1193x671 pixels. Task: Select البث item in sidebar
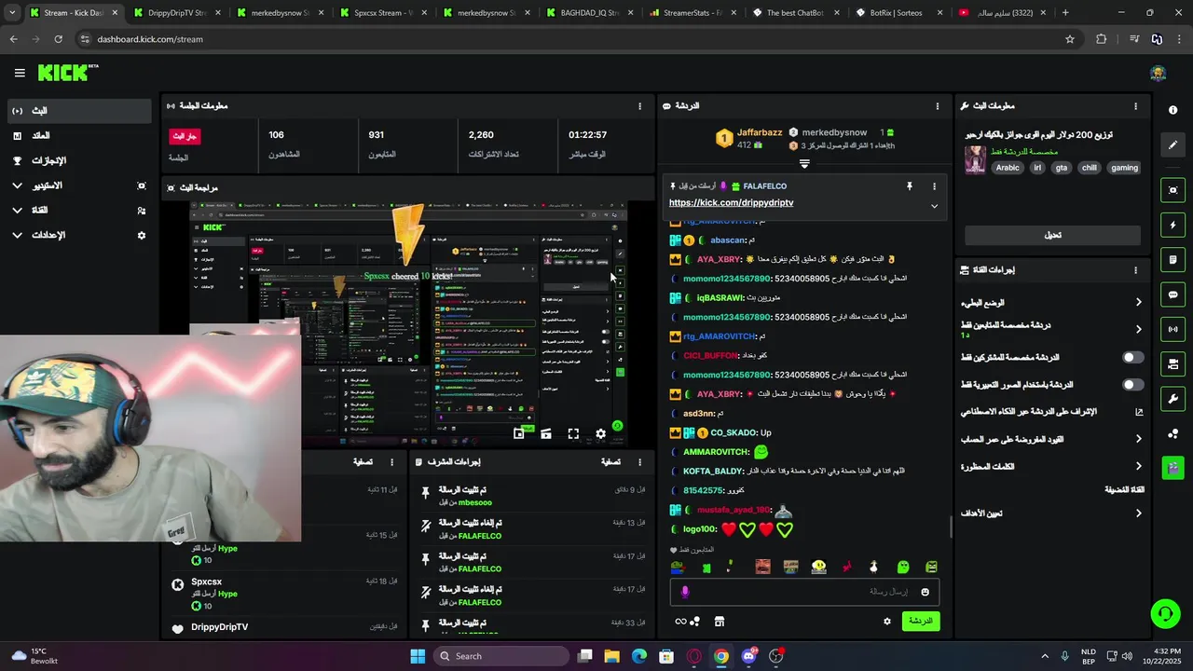78,111
